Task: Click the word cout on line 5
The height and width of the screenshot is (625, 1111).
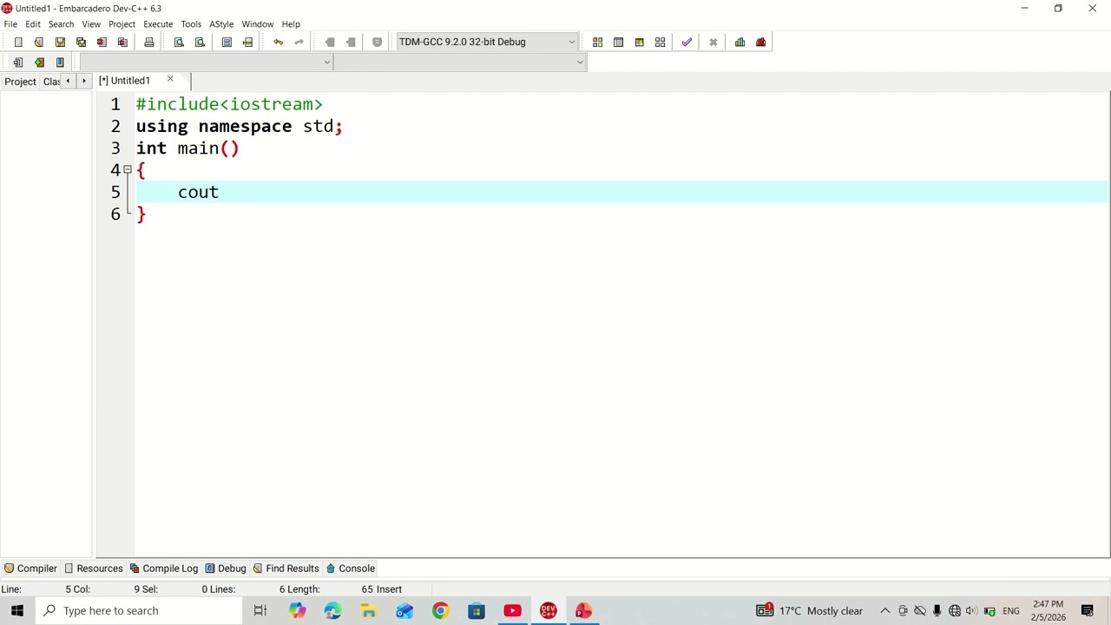Action: 198,192
